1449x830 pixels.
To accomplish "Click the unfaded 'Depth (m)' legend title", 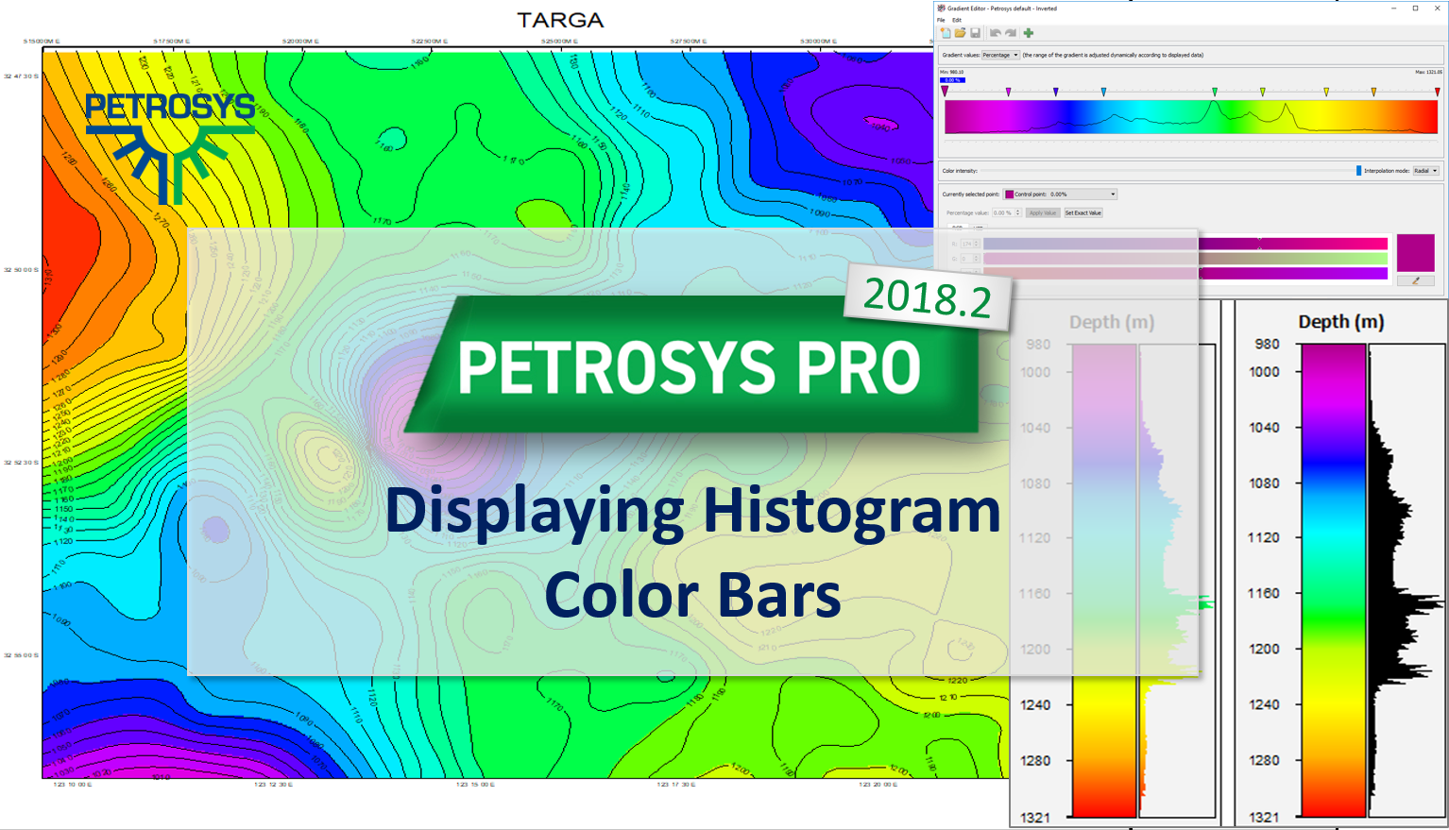I will (x=1341, y=322).
